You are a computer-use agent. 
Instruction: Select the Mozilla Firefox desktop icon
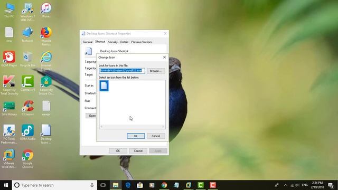tap(46, 36)
